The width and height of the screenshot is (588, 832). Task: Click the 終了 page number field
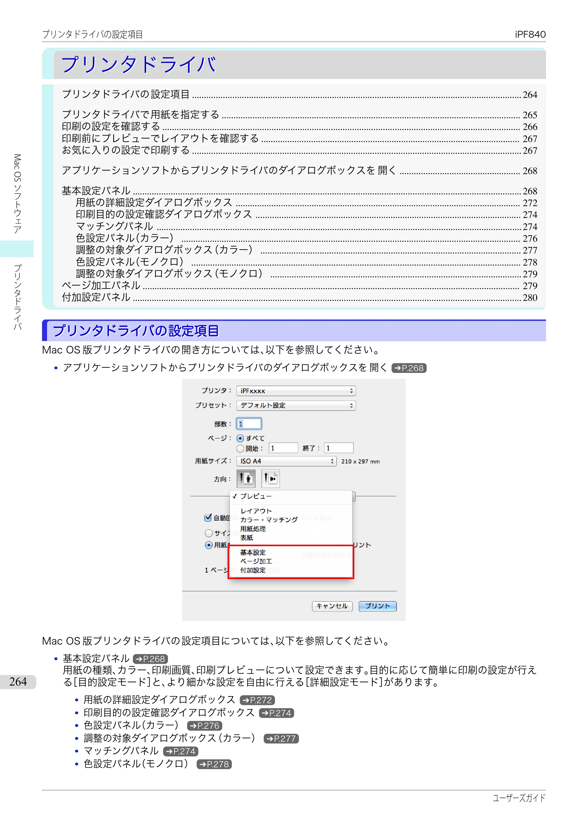339,448
